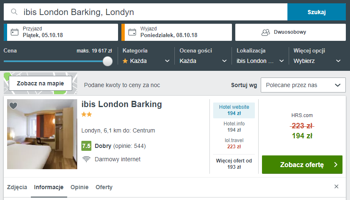This screenshot has width=350, height=200.
Task: Toggle the favorite heart on hotel photo
Action: click(x=13, y=106)
